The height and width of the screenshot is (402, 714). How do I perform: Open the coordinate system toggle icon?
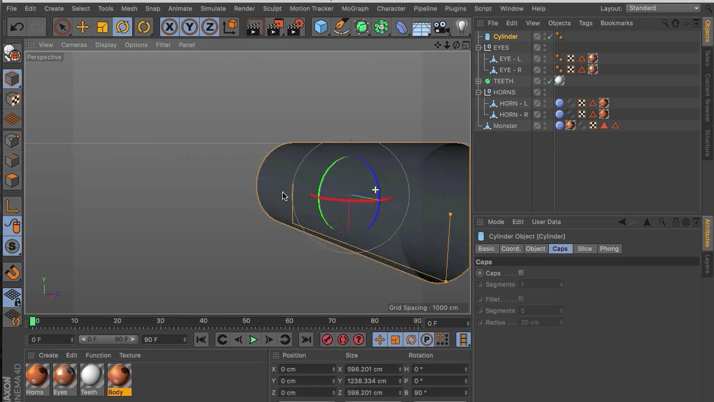231,27
